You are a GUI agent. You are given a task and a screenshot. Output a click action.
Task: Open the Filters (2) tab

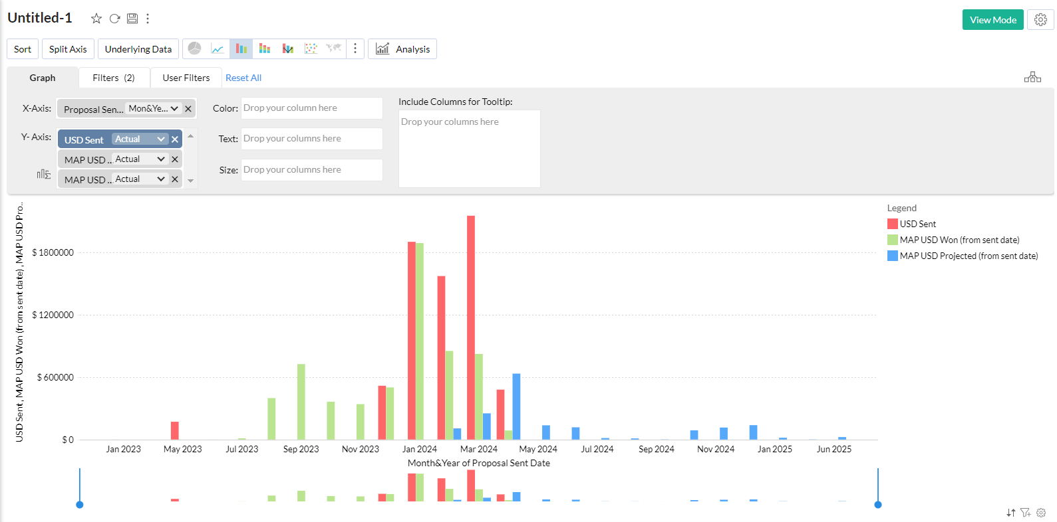point(114,78)
